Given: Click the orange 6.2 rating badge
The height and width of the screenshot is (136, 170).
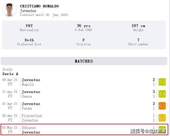Looking at the screenshot, I should tap(162, 106).
